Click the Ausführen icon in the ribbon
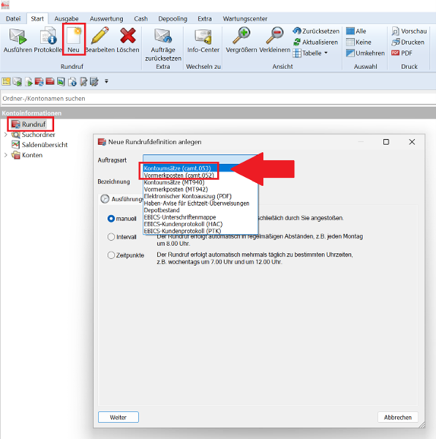Viewport: 436px width, 439px height. (x=18, y=36)
